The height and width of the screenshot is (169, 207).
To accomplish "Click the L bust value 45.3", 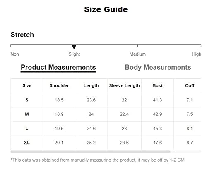I will click(x=157, y=129).
